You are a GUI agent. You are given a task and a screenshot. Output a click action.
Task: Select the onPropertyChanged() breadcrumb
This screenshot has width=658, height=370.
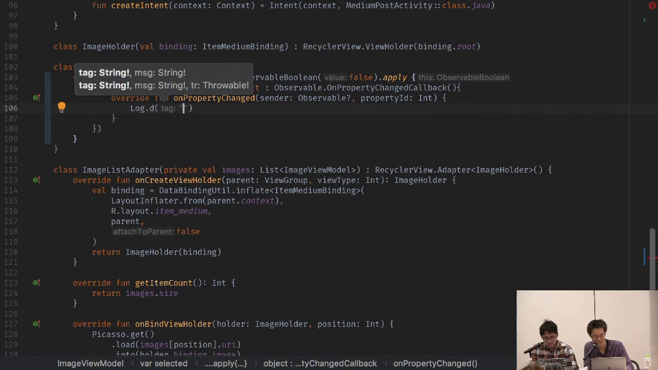435,363
